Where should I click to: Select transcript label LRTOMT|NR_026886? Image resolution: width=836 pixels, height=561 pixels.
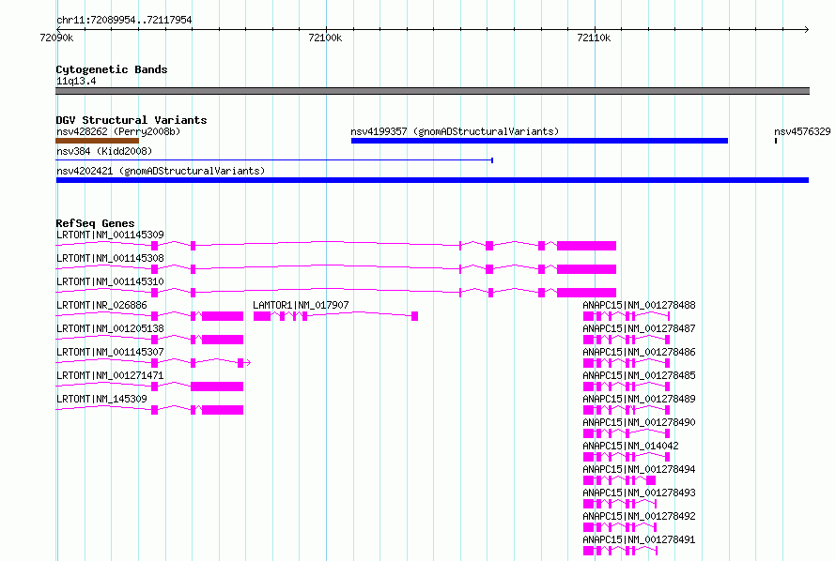tap(101, 305)
